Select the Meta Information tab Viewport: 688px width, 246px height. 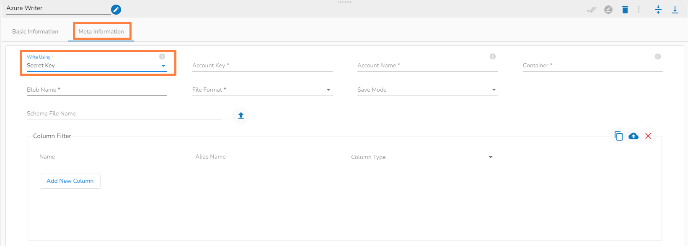(101, 31)
